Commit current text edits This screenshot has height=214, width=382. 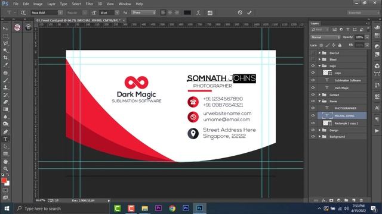pyautogui.click(x=249, y=12)
